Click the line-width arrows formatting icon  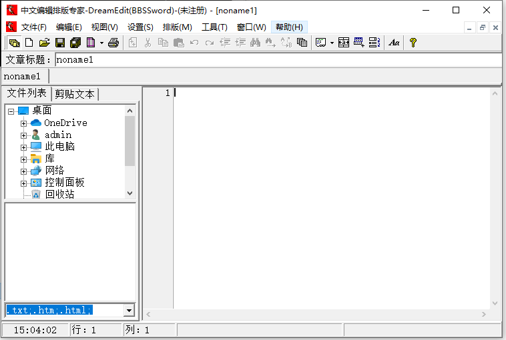click(x=343, y=43)
